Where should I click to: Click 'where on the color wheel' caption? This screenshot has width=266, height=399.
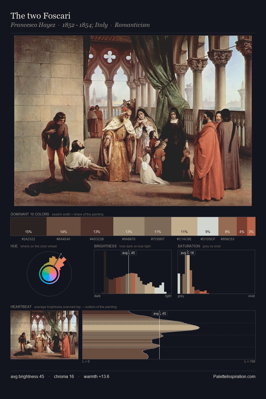(39, 246)
